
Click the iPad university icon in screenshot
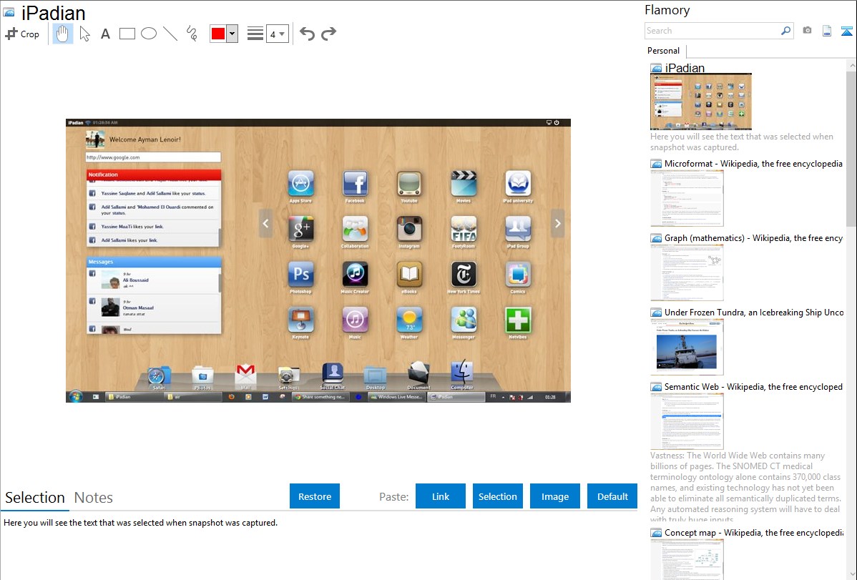click(x=518, y=184)
